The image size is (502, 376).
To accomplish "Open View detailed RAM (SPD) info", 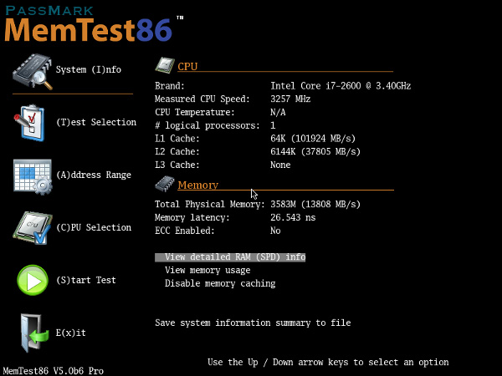I will (230, 257).
